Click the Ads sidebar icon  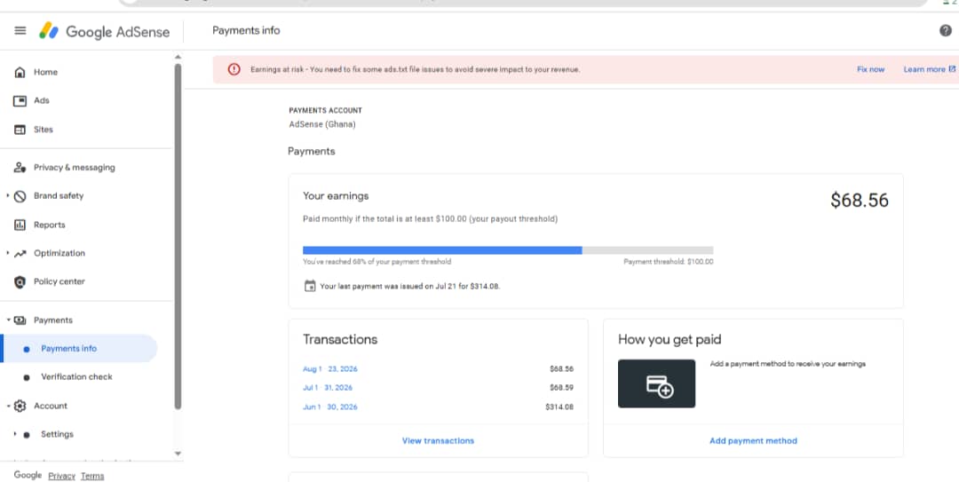pos(20,101)
